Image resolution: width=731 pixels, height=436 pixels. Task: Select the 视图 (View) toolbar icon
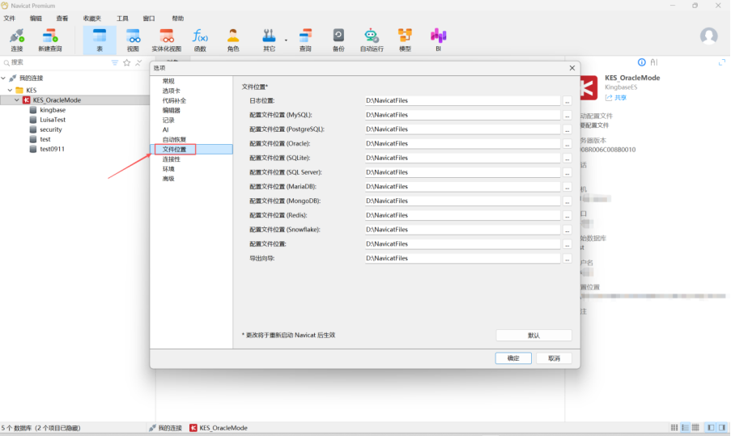click(133, 39)
